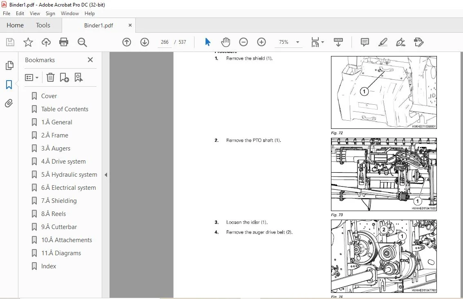Image resolution: width=463 pixels, height=299 pixels.
Task: Open the 3. Augers bookmark
Action: coord(56,148)
